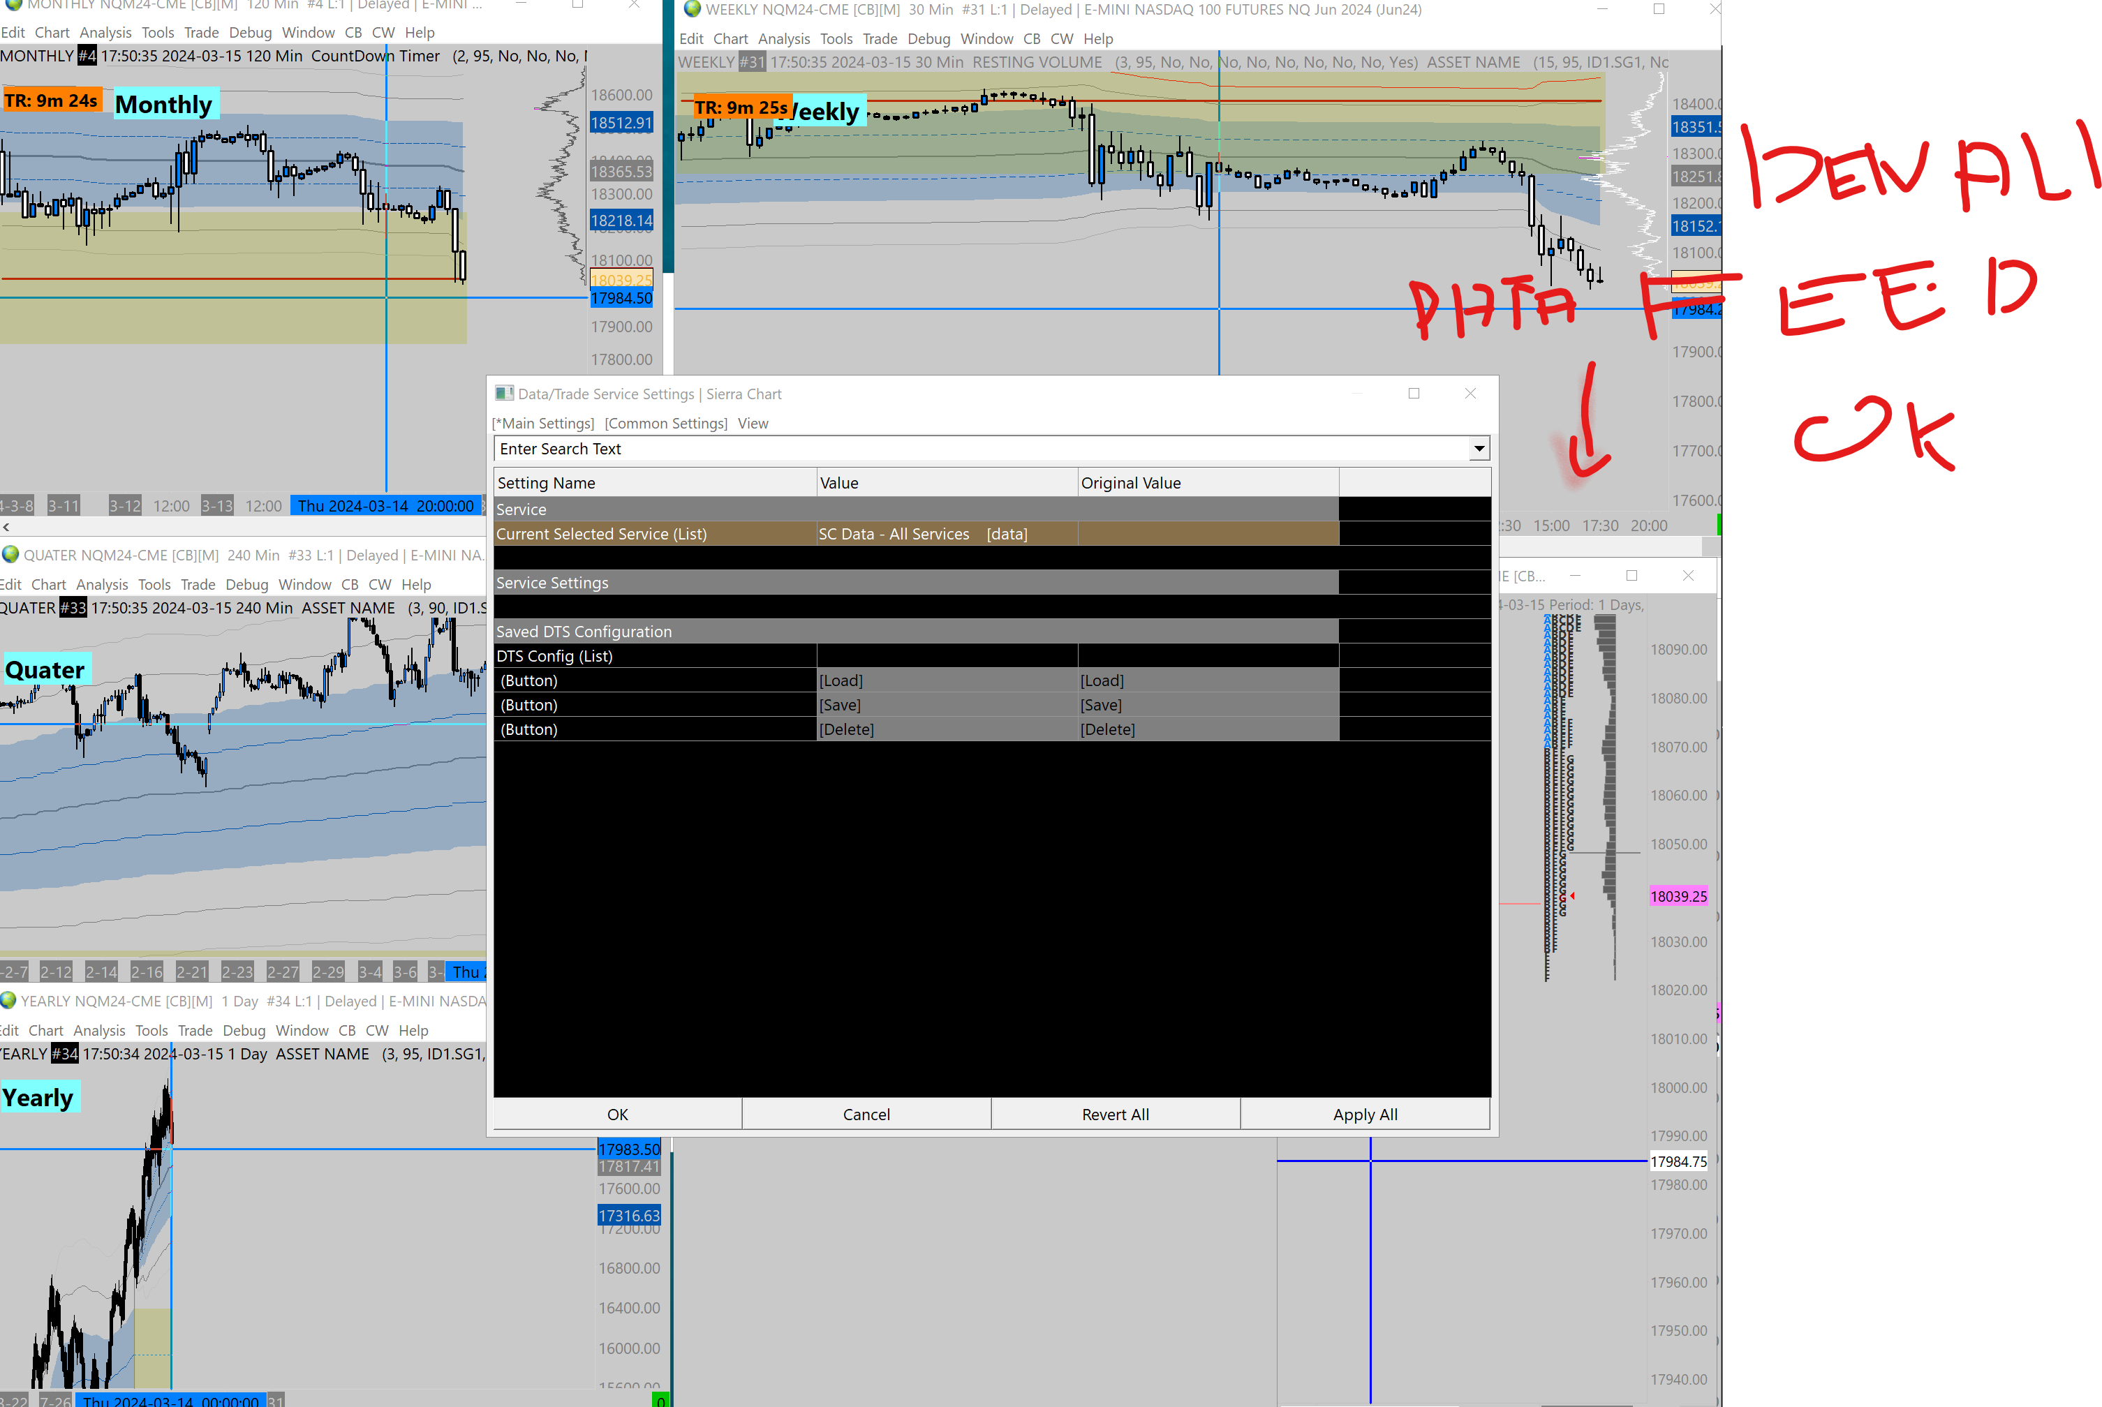
Task: Maximize the WEEKLY chart window
Action: click(1659, 9)
